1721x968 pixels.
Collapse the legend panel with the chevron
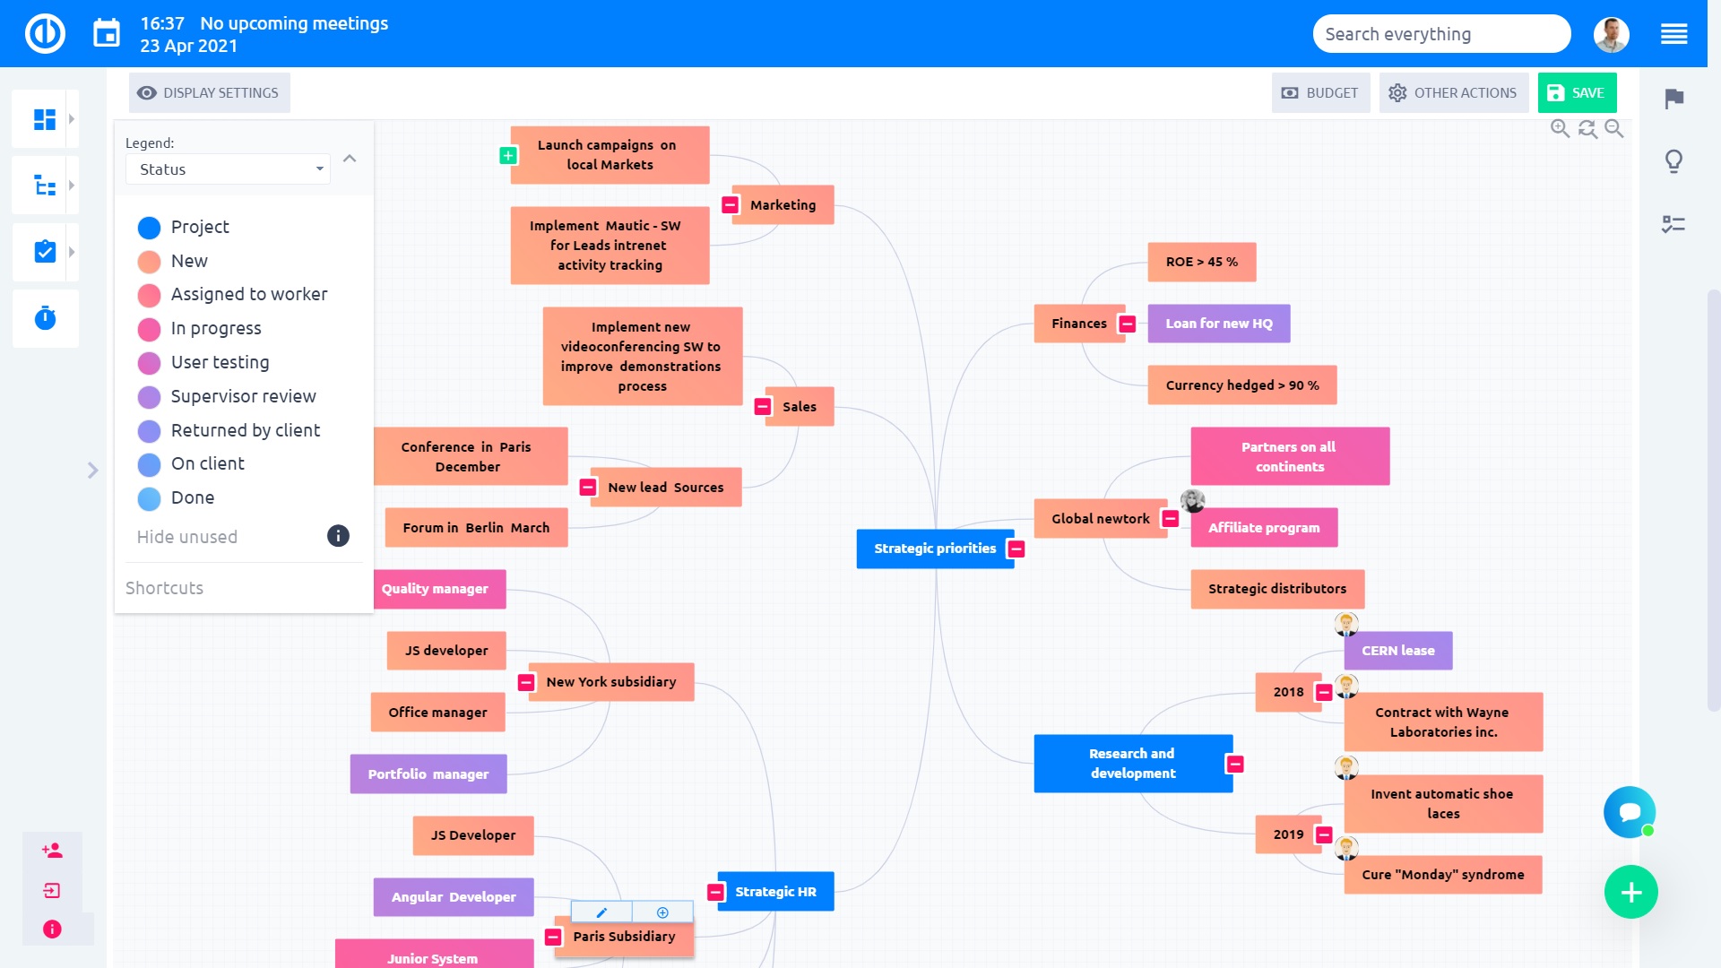[350, 158]
